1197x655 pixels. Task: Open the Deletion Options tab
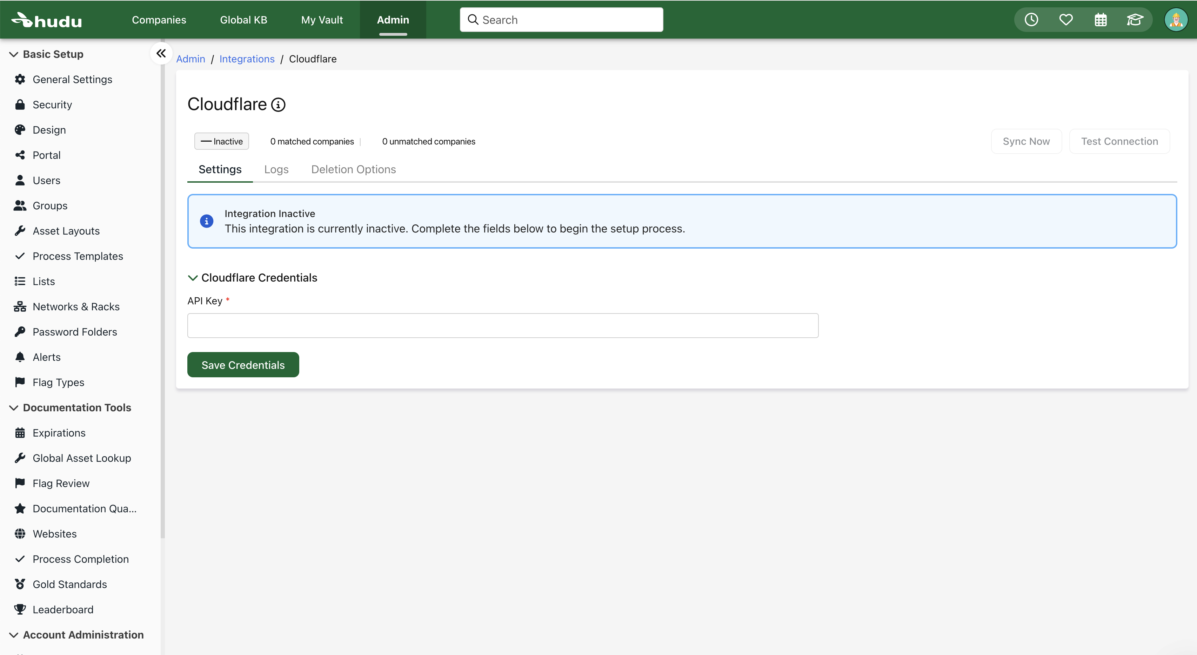click(x=353, y=170)
